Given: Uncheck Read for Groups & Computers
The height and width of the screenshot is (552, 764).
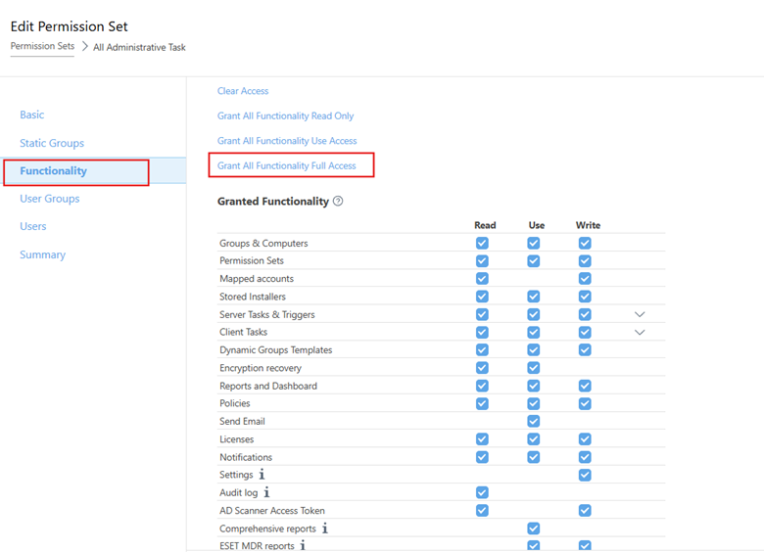Looking at the screenshot, I should point(482,243).
